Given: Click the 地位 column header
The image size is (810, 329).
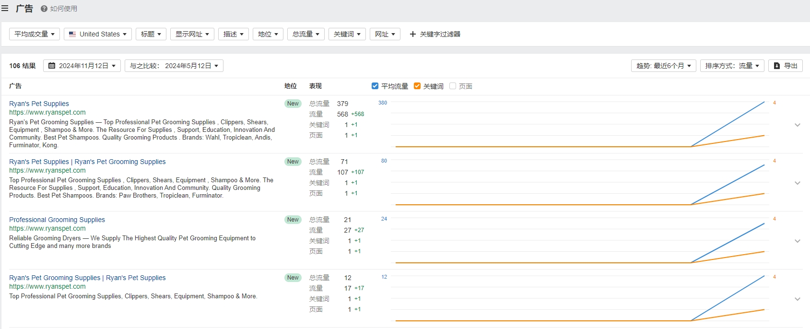Looking at the screenshot, I should tap(291, 86).
